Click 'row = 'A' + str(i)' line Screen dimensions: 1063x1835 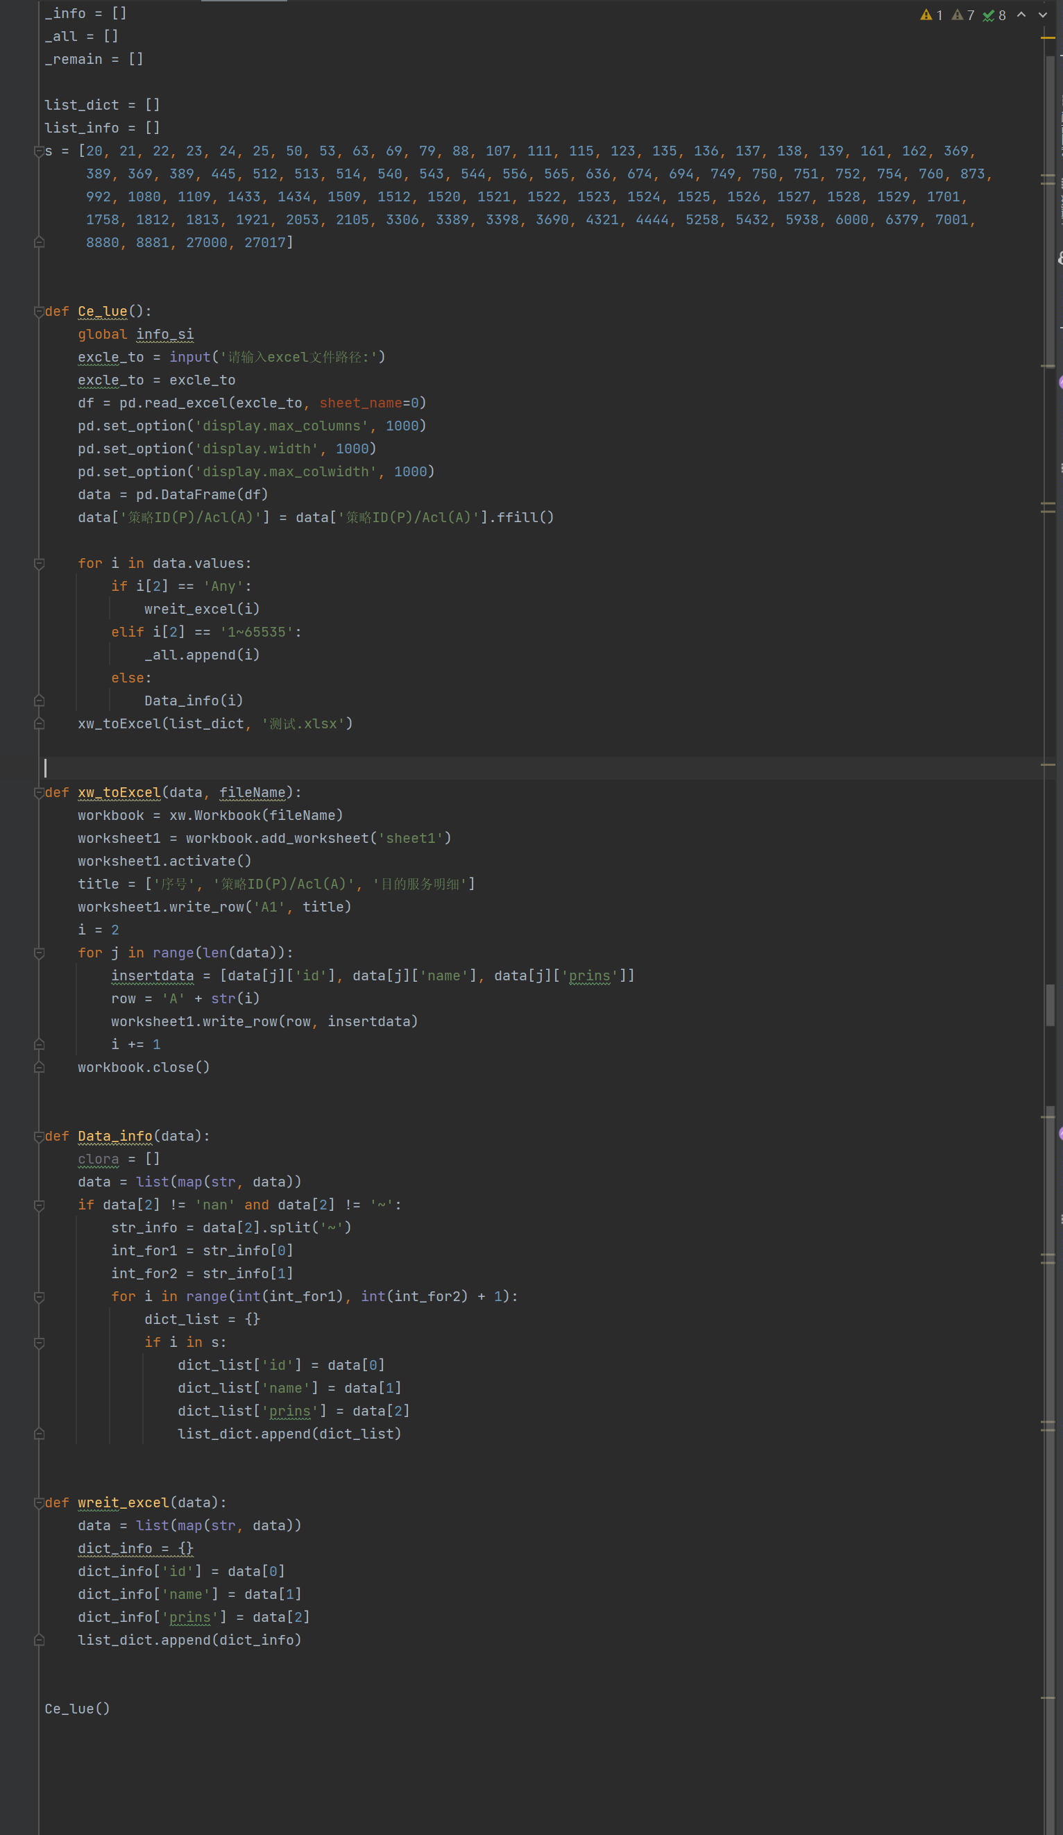(x=185, y=999)
